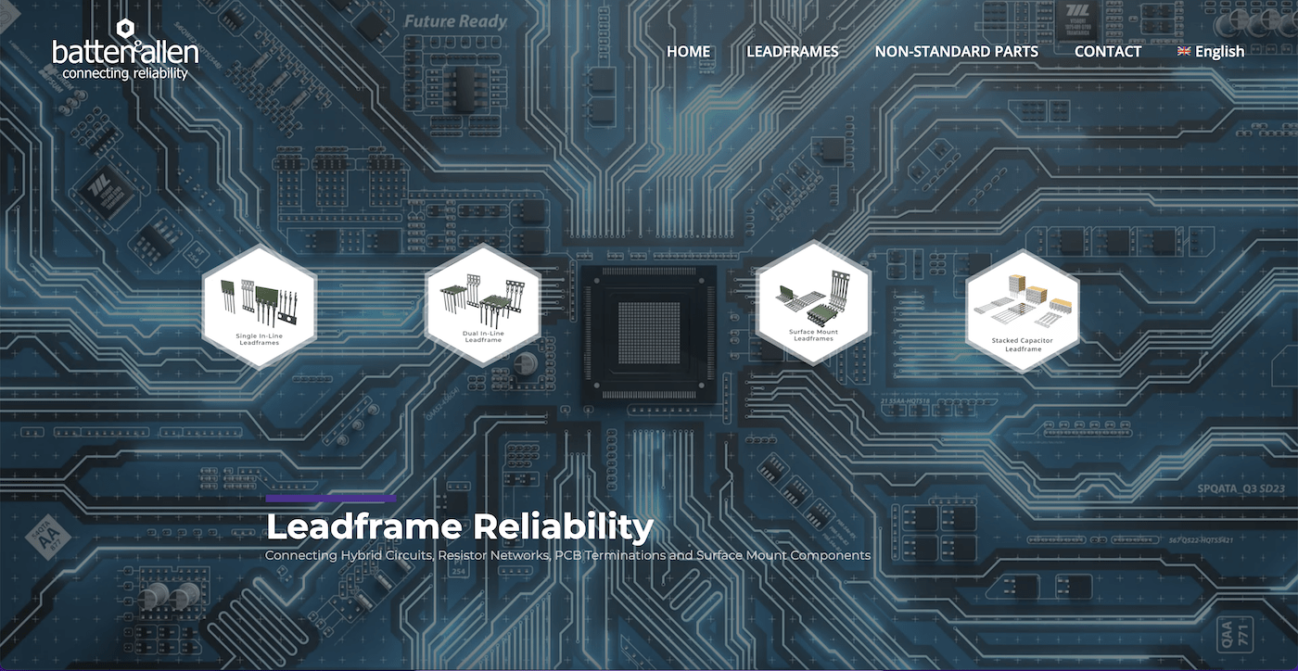1298x671 pixels.
Task: Open Surface Mount Leadframes hexagon
Action: point(813,303)
